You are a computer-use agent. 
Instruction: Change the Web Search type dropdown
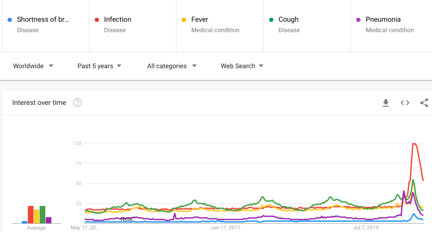pyautogui.click(x=242, y=66)
